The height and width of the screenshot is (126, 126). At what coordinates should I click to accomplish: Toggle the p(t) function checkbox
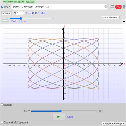coord(2,7)
